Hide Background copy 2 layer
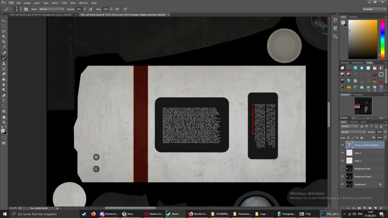Screen dimensions: 388x218 (342, 176)
